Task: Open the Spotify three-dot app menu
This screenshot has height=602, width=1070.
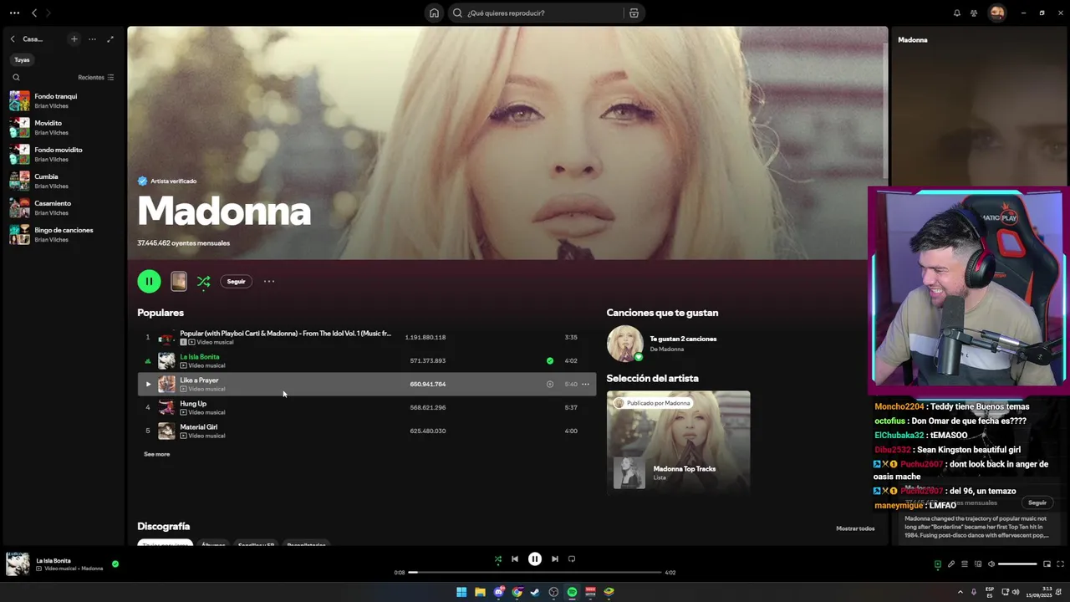Action: 14,13
